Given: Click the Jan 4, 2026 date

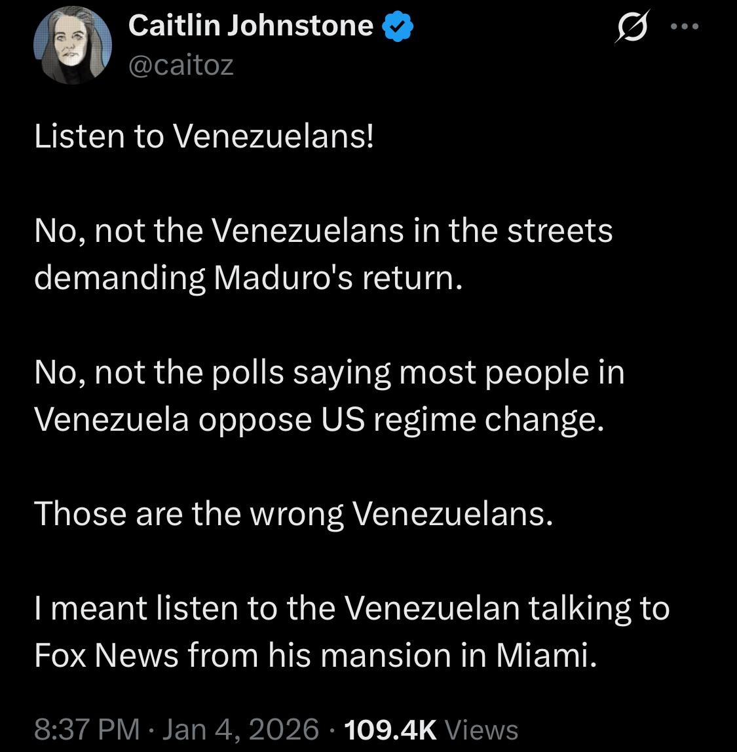Looking at the screenshot, I should coord(240,729).
